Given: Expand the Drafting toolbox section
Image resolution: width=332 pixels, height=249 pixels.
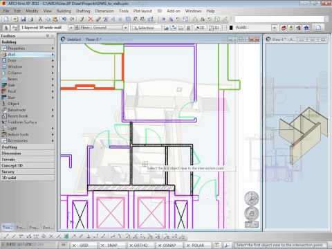Looking at the screenshot, I should pos(28,147).
